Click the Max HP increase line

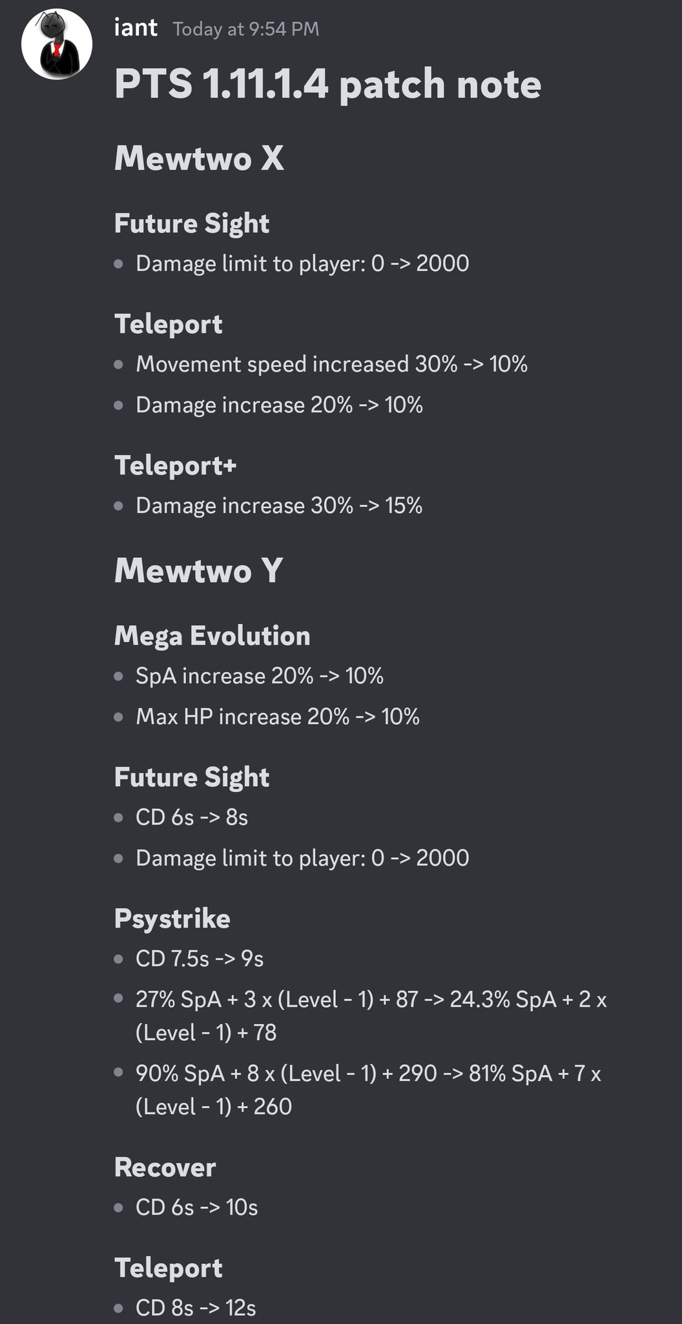point(278,717)
